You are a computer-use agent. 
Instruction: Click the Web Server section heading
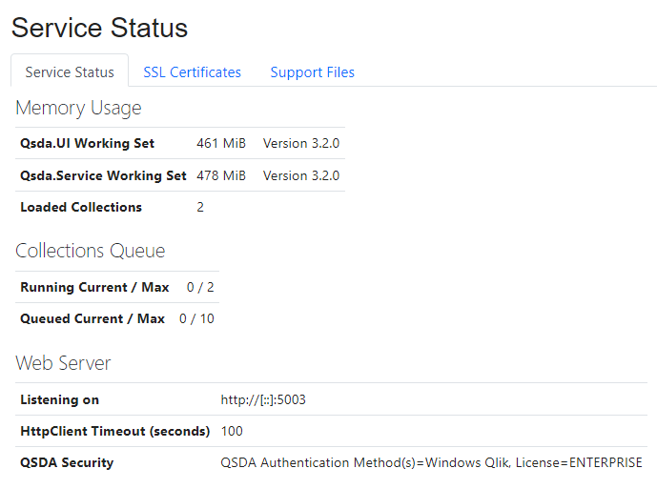pos(63,363)
